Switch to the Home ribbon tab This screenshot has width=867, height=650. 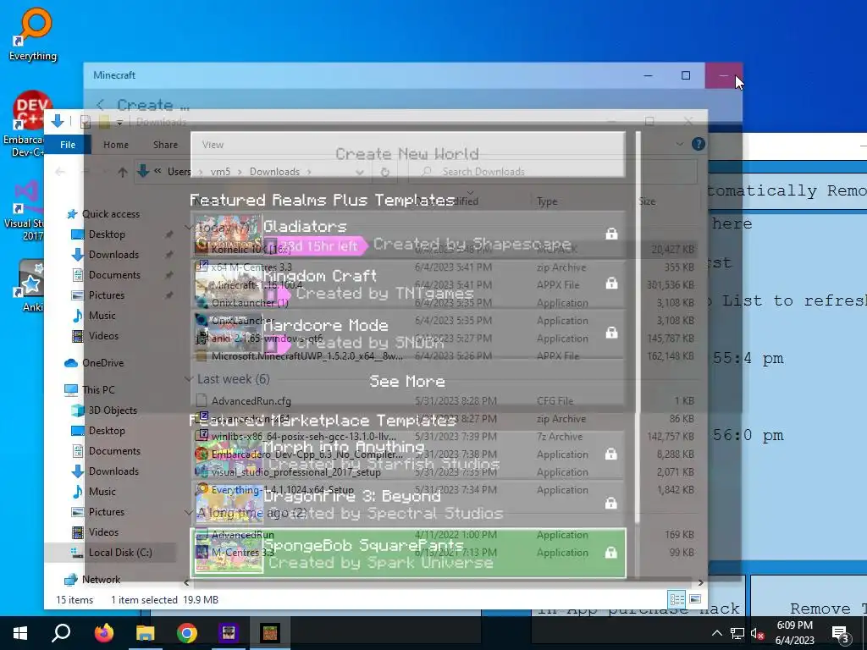115,145
